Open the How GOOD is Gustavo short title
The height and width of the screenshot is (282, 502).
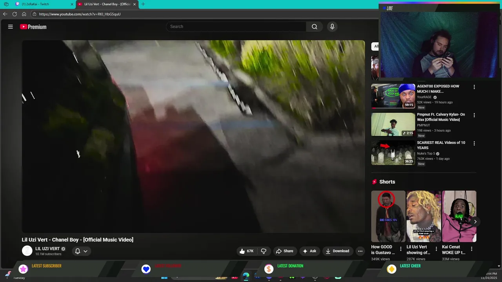coord(383,250)
